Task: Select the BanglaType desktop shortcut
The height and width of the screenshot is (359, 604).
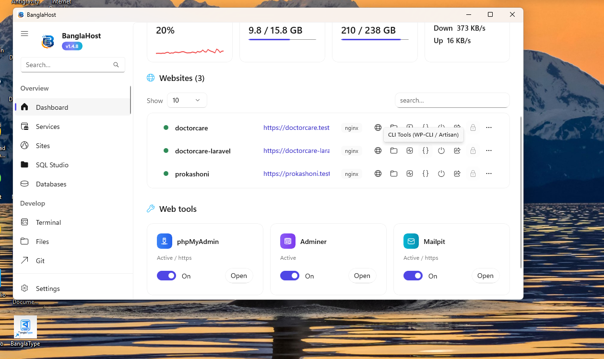Action: (25, 331)
